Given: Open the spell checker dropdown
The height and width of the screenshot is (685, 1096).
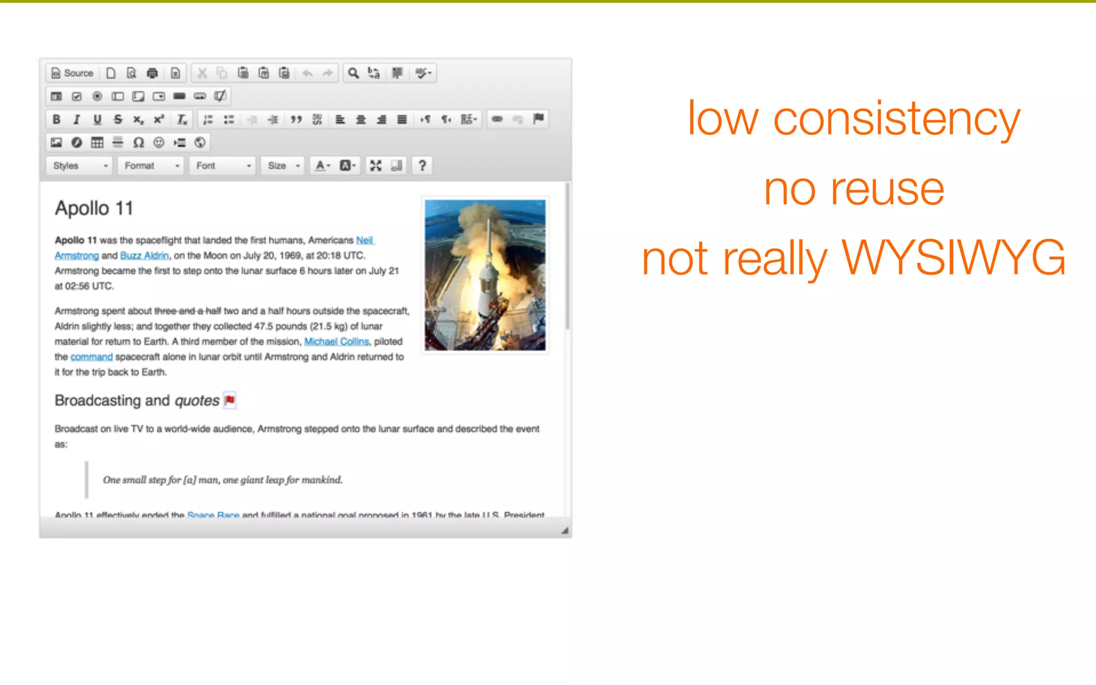Looking at the screenshot, I should point(423,73).
